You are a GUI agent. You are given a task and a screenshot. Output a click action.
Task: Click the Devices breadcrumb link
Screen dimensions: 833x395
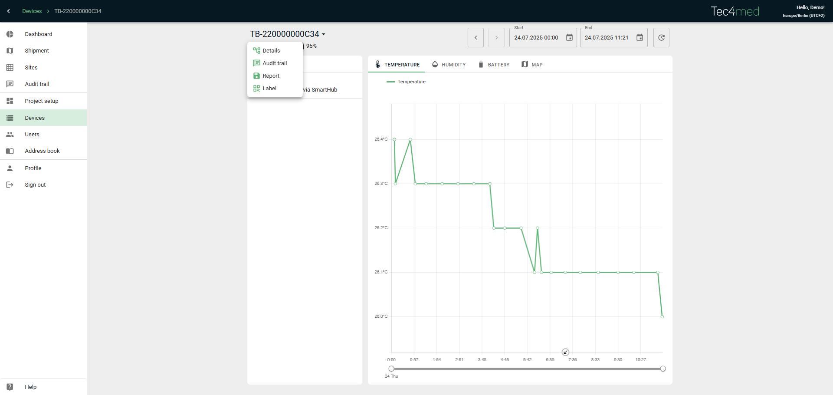tap(32, 11)
